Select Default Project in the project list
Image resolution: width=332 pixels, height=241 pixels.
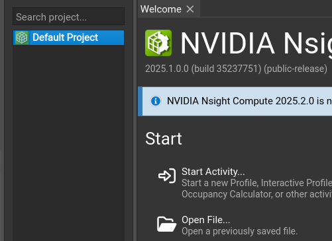pos(68,38)
